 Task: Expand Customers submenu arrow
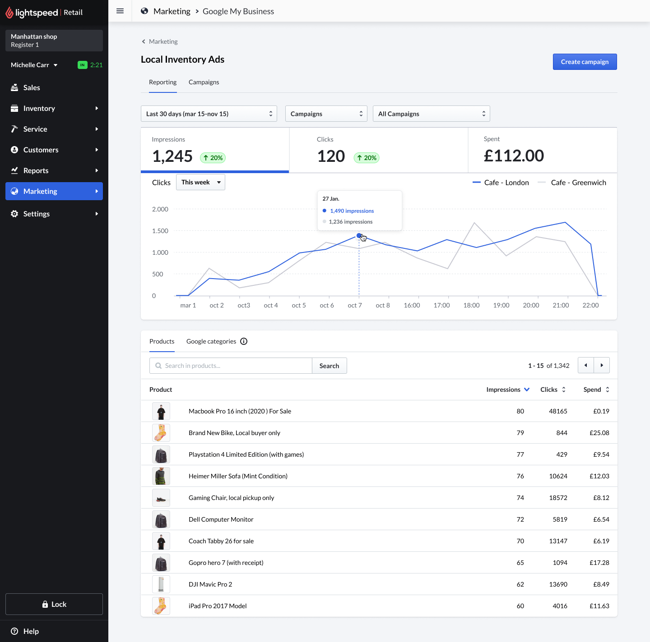click(97, 150)
